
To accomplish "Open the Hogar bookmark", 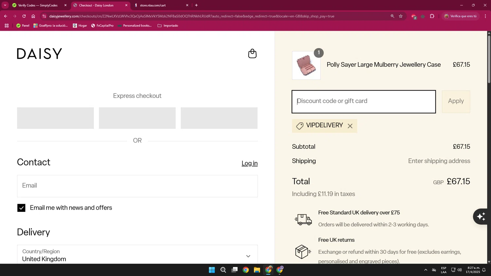I will 80,26.
